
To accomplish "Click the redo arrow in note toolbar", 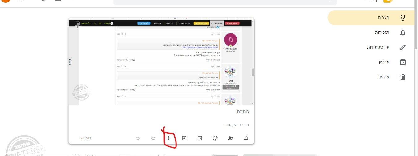I will coord(153,138).
